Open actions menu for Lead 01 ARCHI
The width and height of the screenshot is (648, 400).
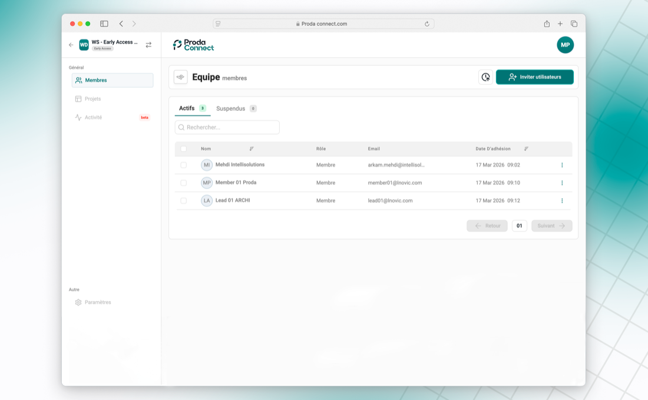pyautogui.click(x=562, y=200)
